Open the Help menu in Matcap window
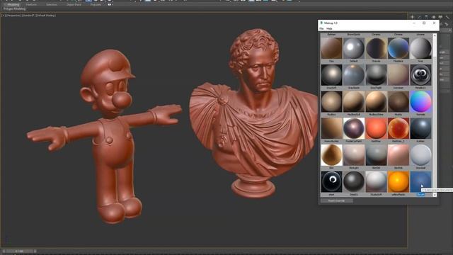The width and height of the screenshot is (453, 255). coord(329,28)
